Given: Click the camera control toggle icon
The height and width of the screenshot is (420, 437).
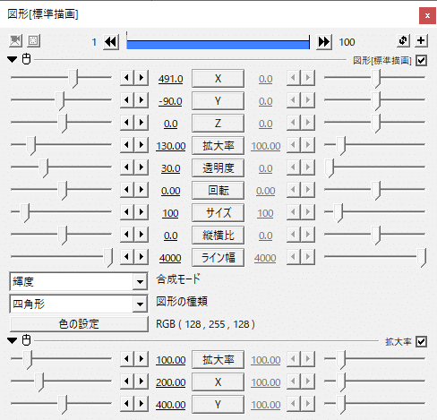Looking at the screenshot, I should pos(15,41).
